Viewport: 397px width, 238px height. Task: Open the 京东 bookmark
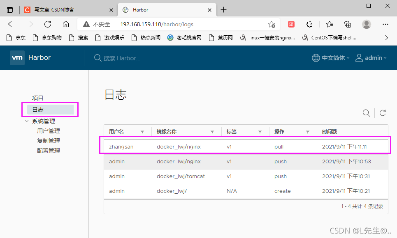[16, 38]
